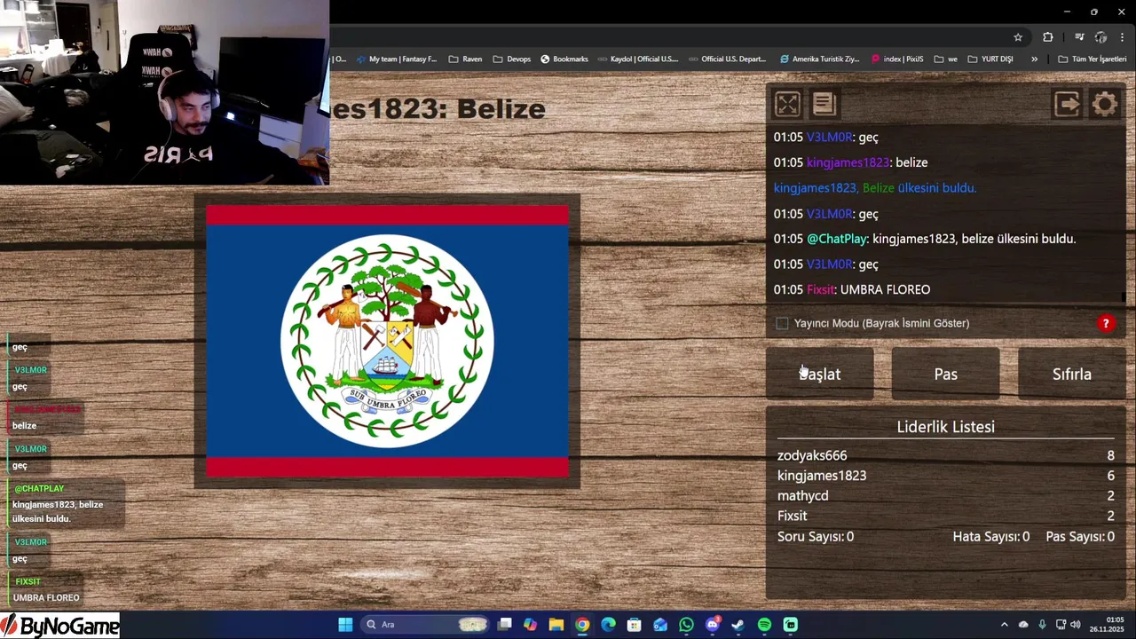Screen dimensions: 1136x639
Task: Open Spotify from taskbar
Action: pyautogui.click(x=764, y=625)
